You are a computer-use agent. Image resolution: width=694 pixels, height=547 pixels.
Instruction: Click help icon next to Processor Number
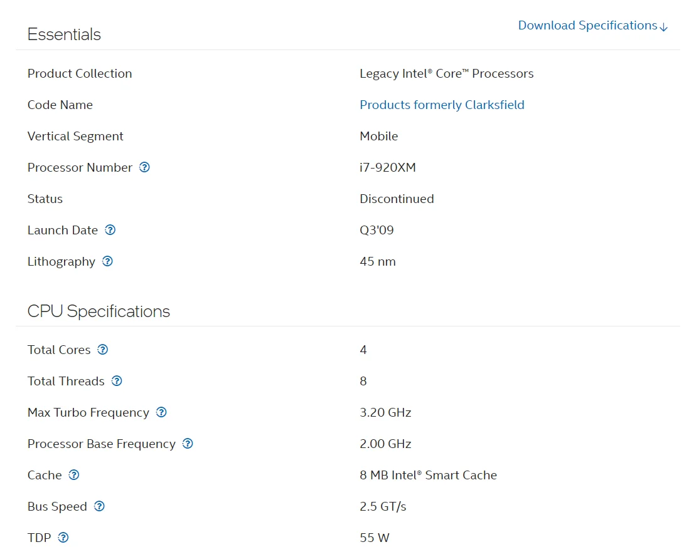144,167
